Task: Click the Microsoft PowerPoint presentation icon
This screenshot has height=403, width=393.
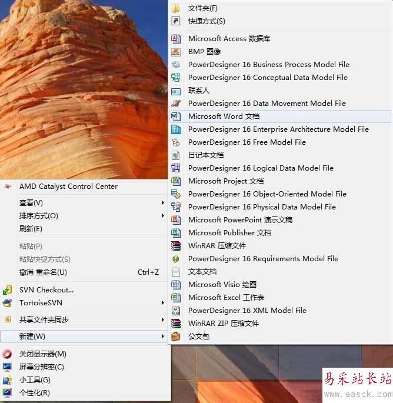Action: click(176, 220)
